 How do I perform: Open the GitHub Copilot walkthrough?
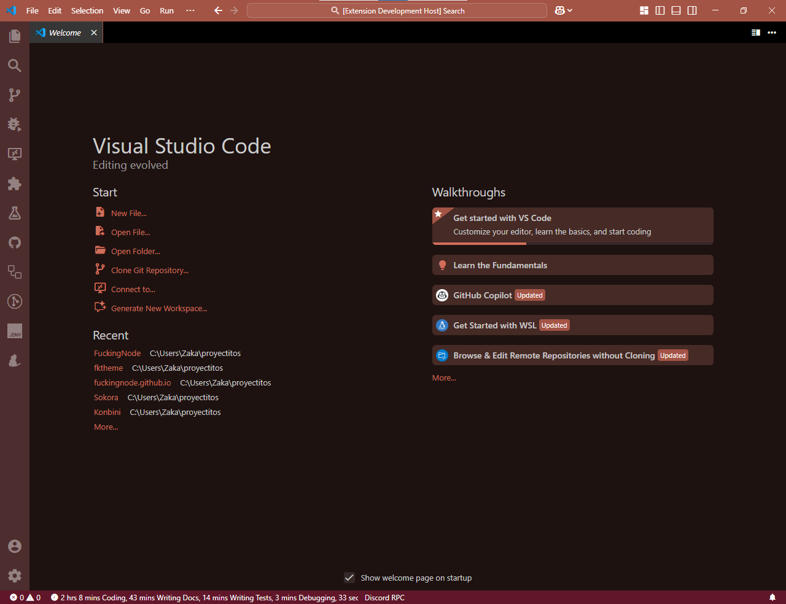tap(573, 295)
